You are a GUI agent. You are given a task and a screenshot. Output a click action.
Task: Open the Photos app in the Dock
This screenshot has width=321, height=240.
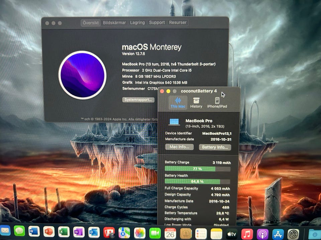click(x=140, y=233)
